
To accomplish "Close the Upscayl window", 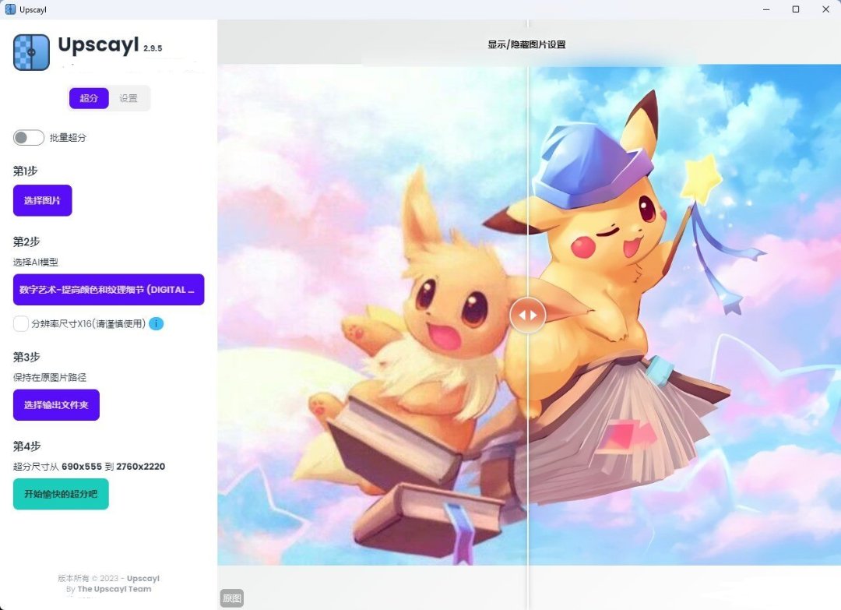I will (x=825, y=9).
